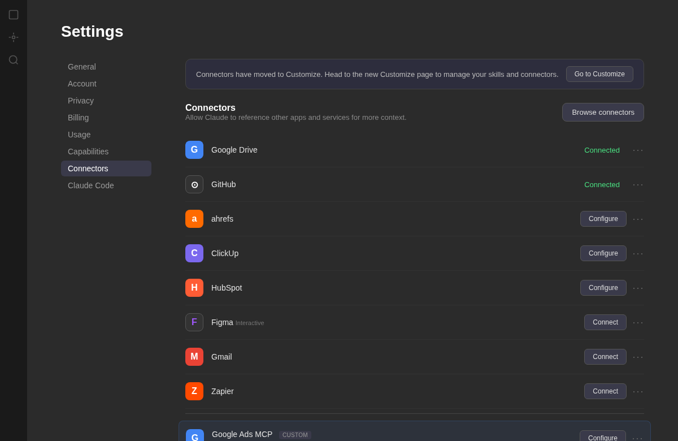Click the Connectors section heading
Image resolution: width=678 pixels, height=441 pixels.
pos(210,108)
